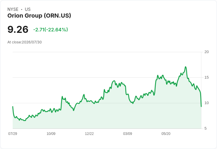
Task: Click the US market label
Action: tap(28, 9)
